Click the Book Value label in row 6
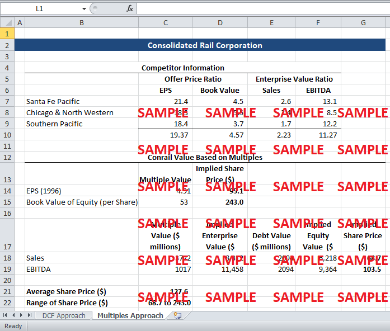390x331 pixels. click(x=220, y=90)
